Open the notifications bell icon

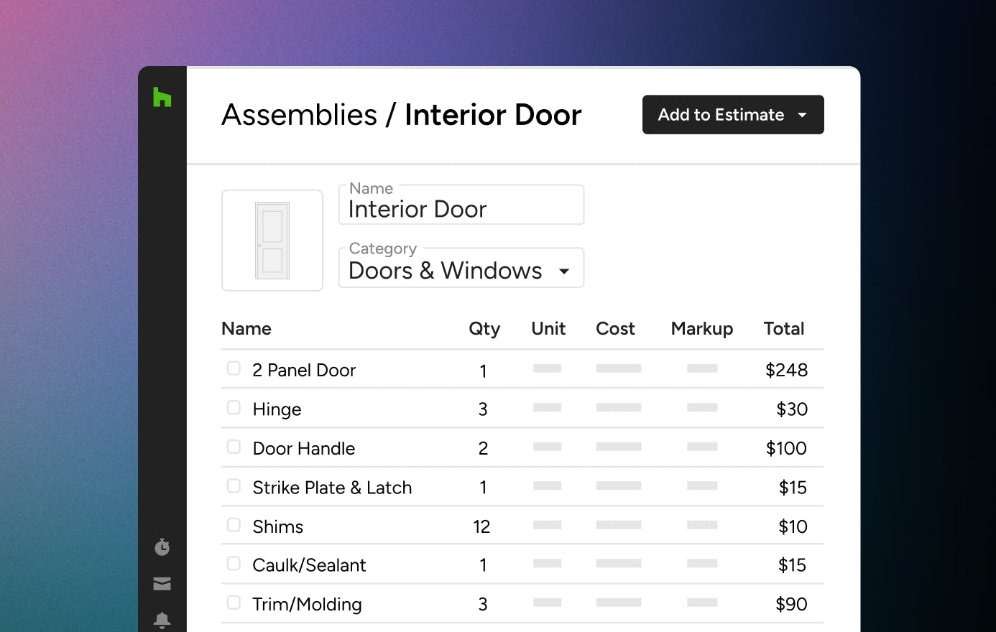click(162, 619)
